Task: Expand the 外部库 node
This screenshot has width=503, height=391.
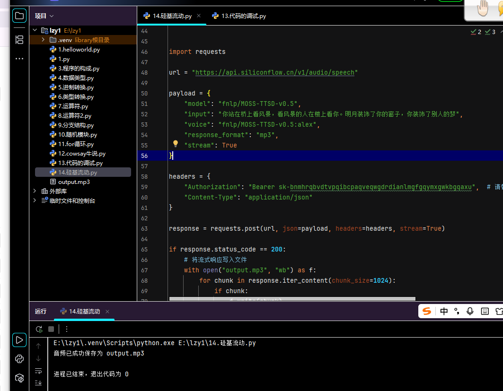Action: pyautogui.click(x=35, y=191)
